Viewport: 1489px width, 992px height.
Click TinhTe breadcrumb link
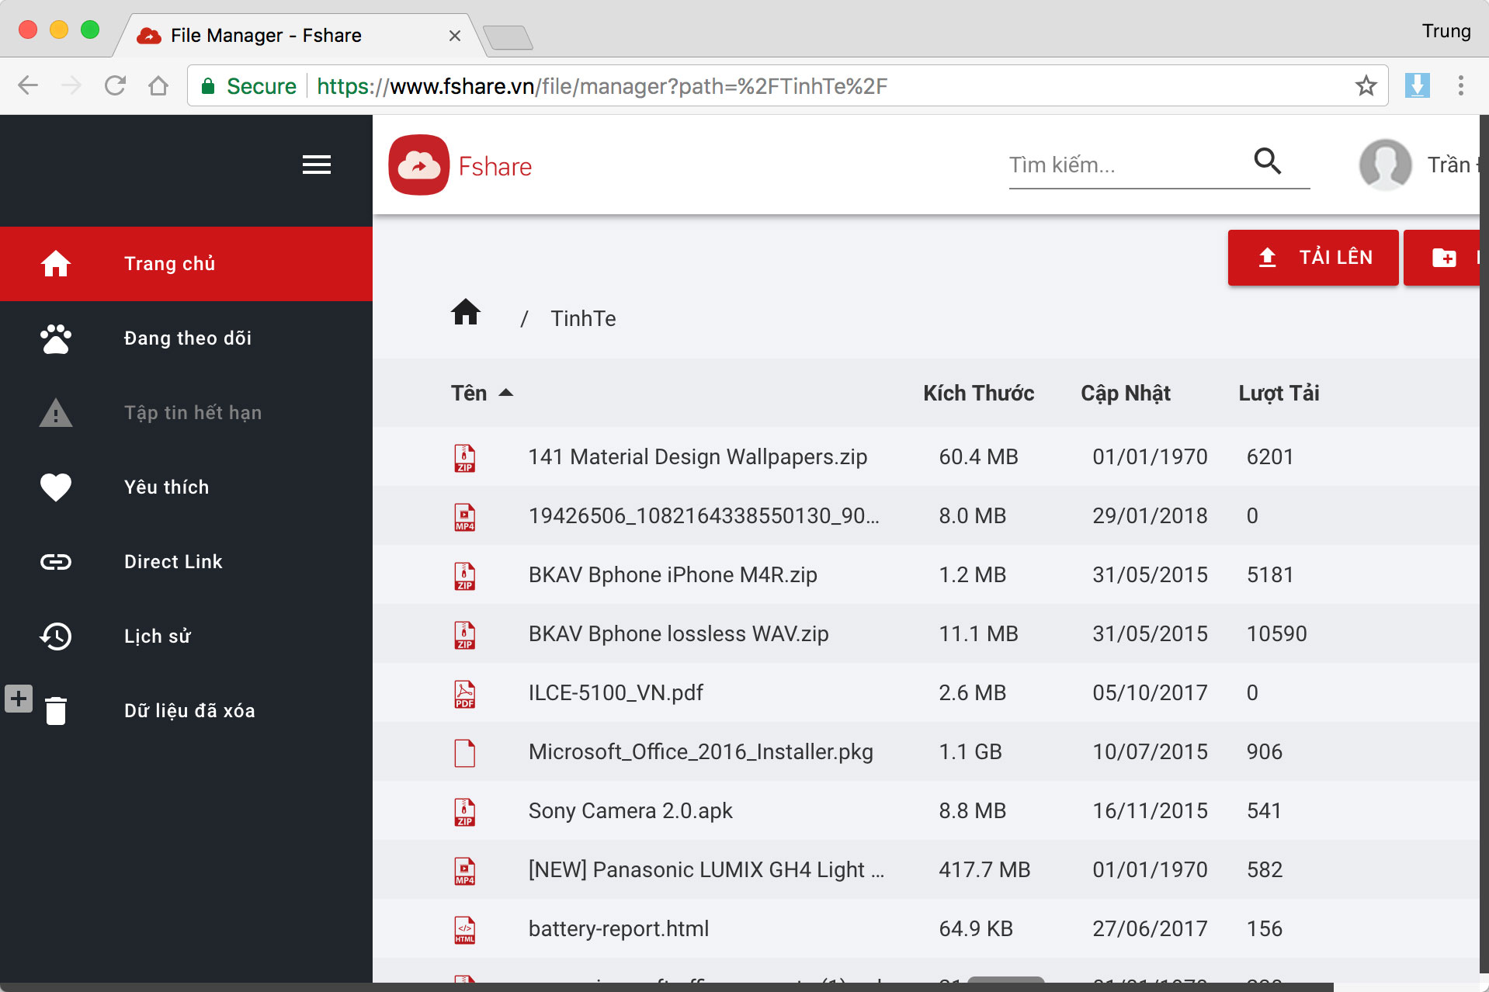pyautogui.click(x=583, y=318)
